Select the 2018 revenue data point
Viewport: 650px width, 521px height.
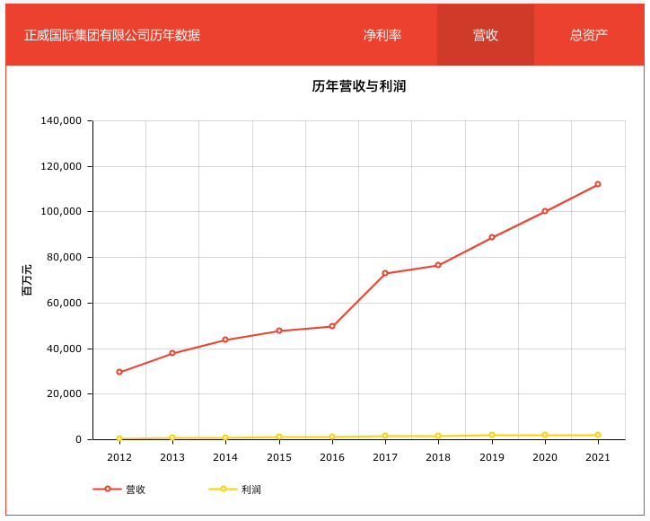click(x=438, y=265)
